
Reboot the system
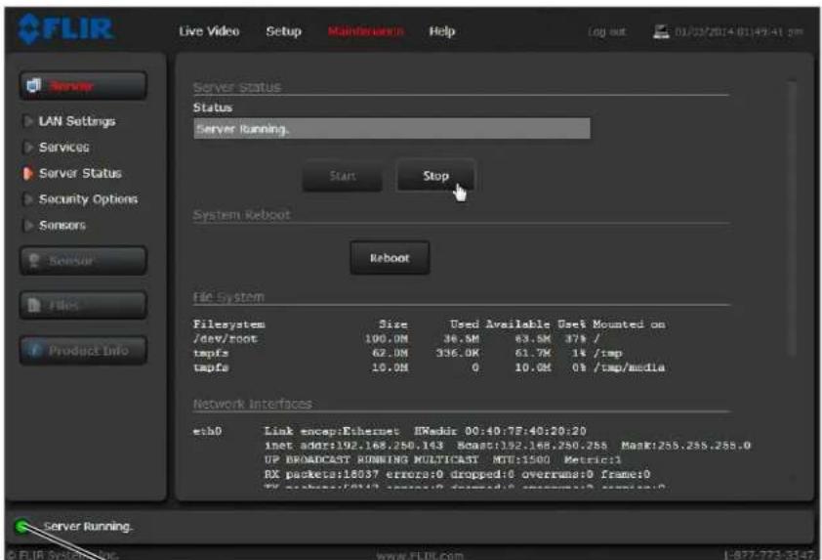click(390, 258)
